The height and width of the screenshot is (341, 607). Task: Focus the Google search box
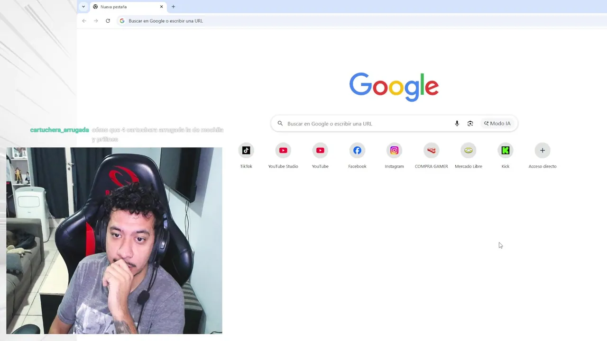[394, 124]
